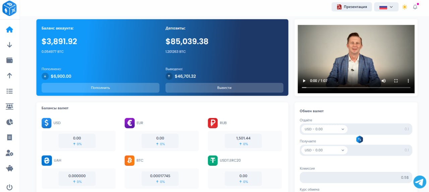
Task: Open the user settings icon in sidebar
Action: [9, 153]
